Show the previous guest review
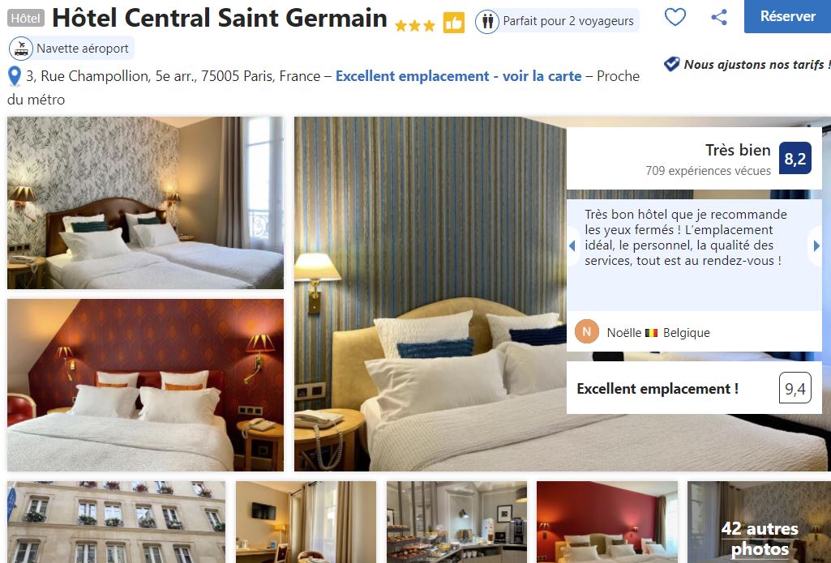 [x=572, y=245]
